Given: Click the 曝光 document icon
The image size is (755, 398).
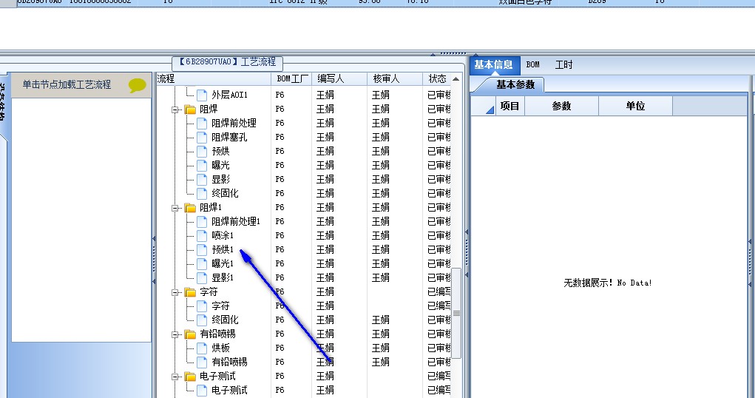Looking at the screenshot, I should [202, 165].
